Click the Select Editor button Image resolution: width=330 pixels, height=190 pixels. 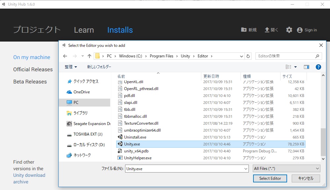(270, 178)
